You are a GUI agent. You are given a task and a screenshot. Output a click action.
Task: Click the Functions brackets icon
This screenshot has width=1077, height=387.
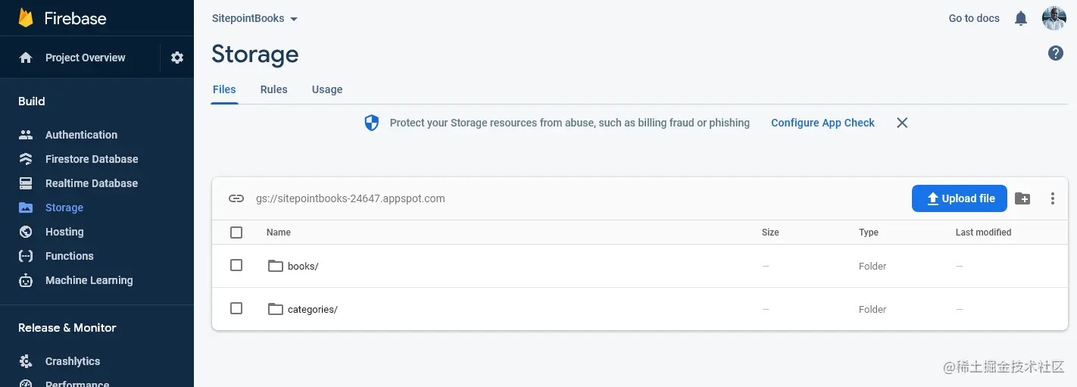pyautogui.click(x=26, y=256)
